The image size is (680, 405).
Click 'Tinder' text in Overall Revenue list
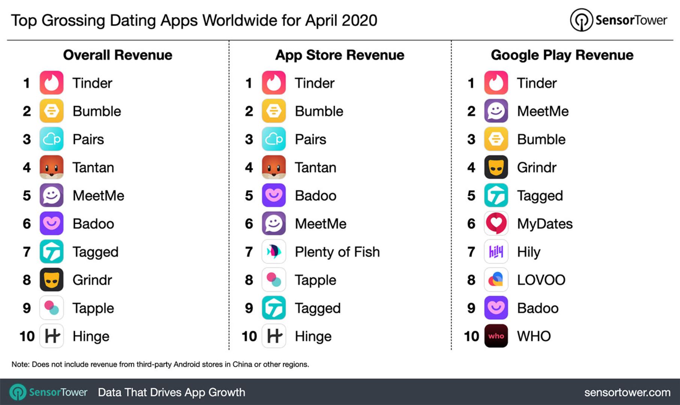tap(92, 83)
